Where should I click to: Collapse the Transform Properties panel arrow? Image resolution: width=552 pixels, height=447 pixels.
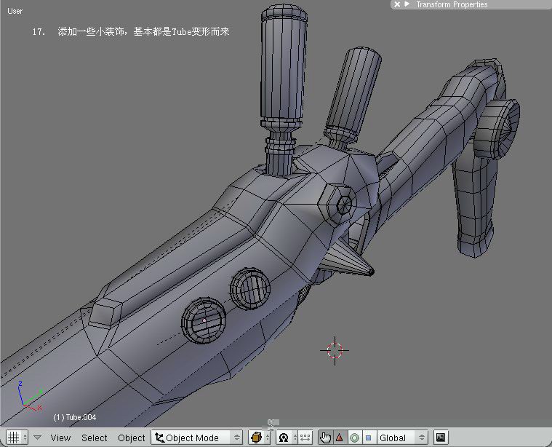point(407,4)
